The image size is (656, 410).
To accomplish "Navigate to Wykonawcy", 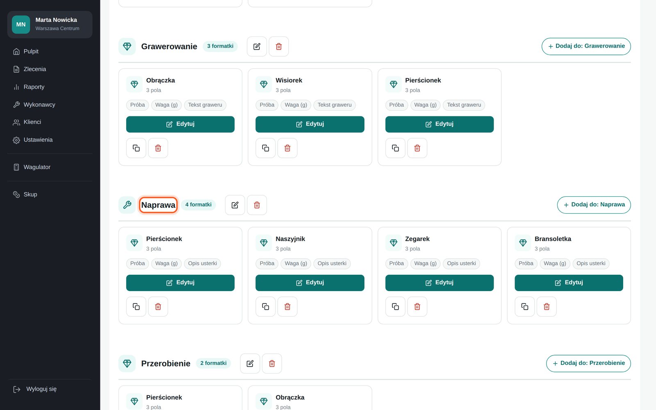I will pyautogui.click(x=50, y=105).
